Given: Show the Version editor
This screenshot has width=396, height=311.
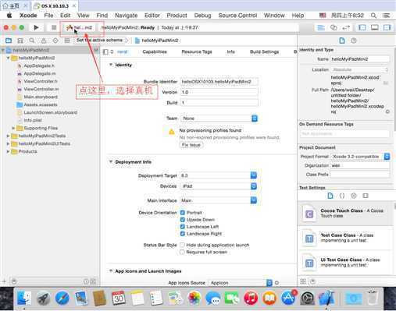Looking at the screenshot, I should 346,27.
